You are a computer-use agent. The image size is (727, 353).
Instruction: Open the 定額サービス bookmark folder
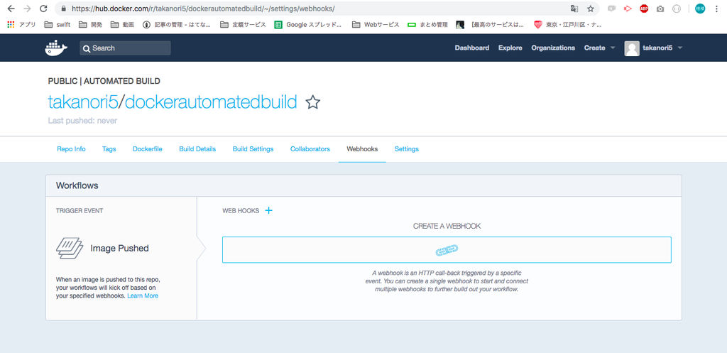click(x=243, y=25)
